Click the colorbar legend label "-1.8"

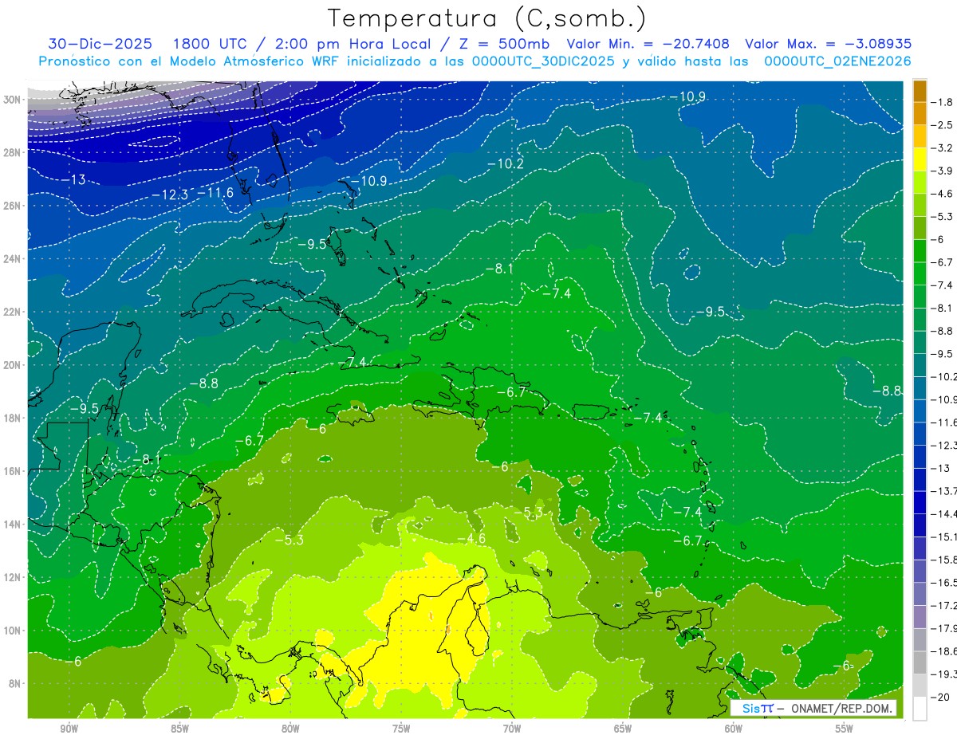[x=943, y=102]
